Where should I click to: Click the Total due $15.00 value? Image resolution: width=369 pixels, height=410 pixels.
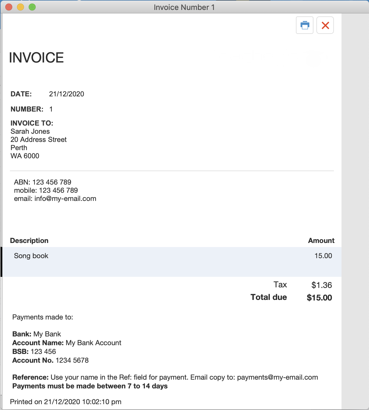319,298
